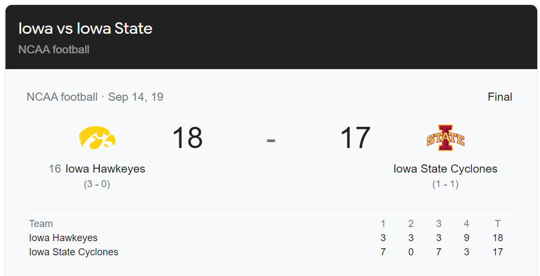The image size is (540, 276).
Task: Click the T total column header
Action: [x=497, y=224]
